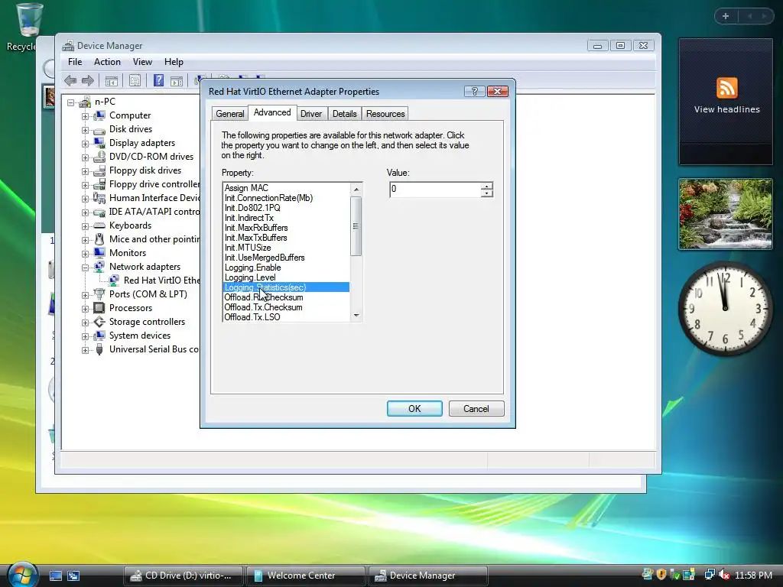
Task: Click inside the Value input field
Action: (x=435, y=190)
